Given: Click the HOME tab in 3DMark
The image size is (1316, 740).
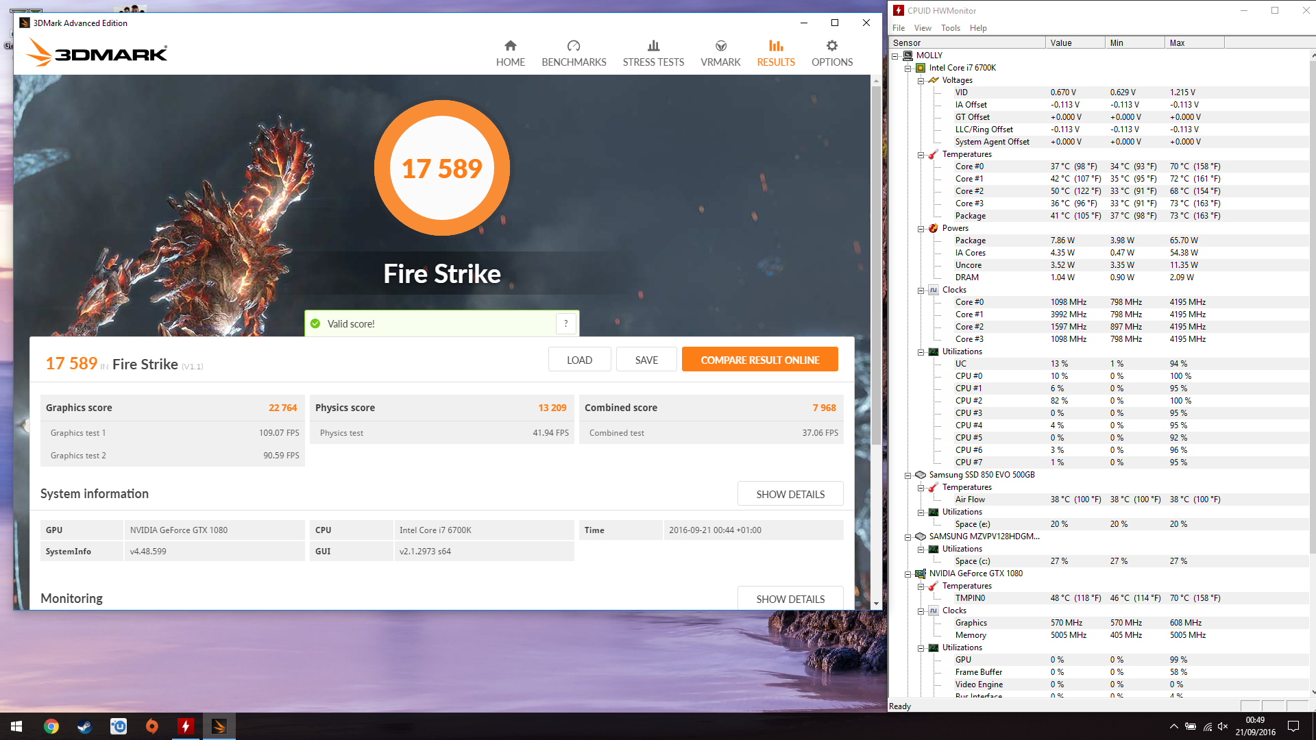Looking at the screenshot, I should (511, 52).
